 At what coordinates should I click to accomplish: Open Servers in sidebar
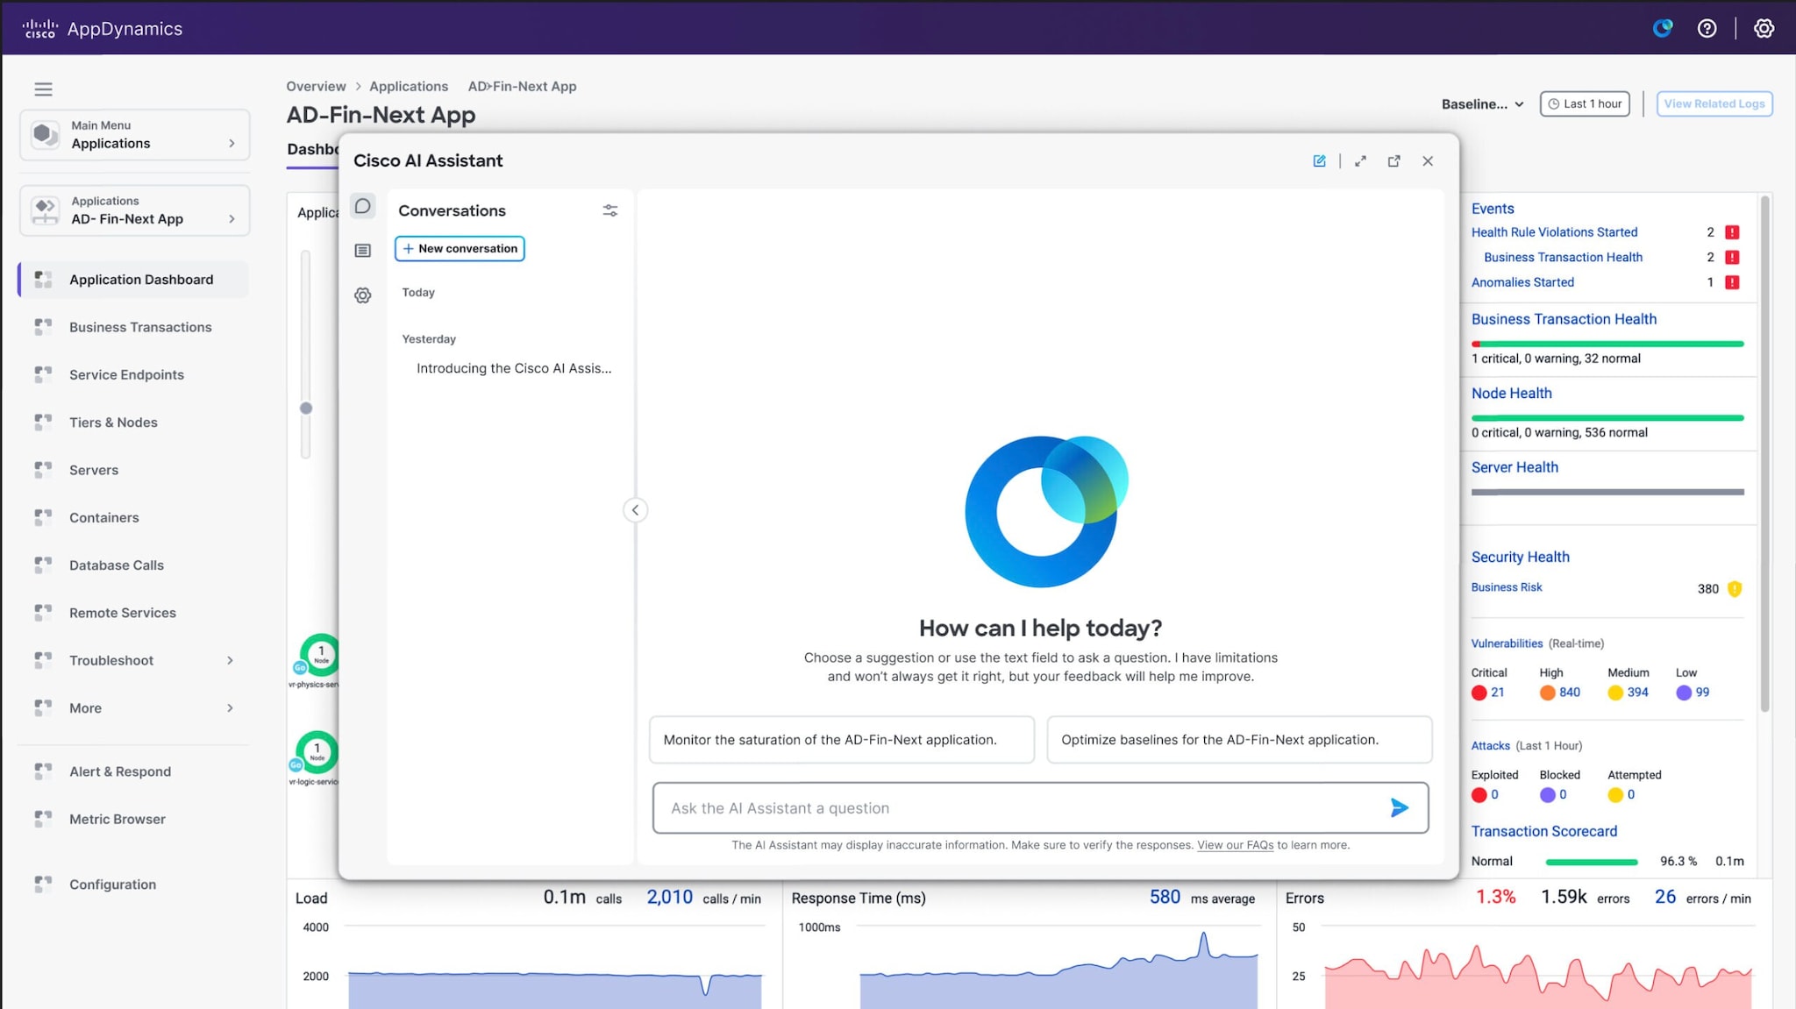[x=94, y=470]
